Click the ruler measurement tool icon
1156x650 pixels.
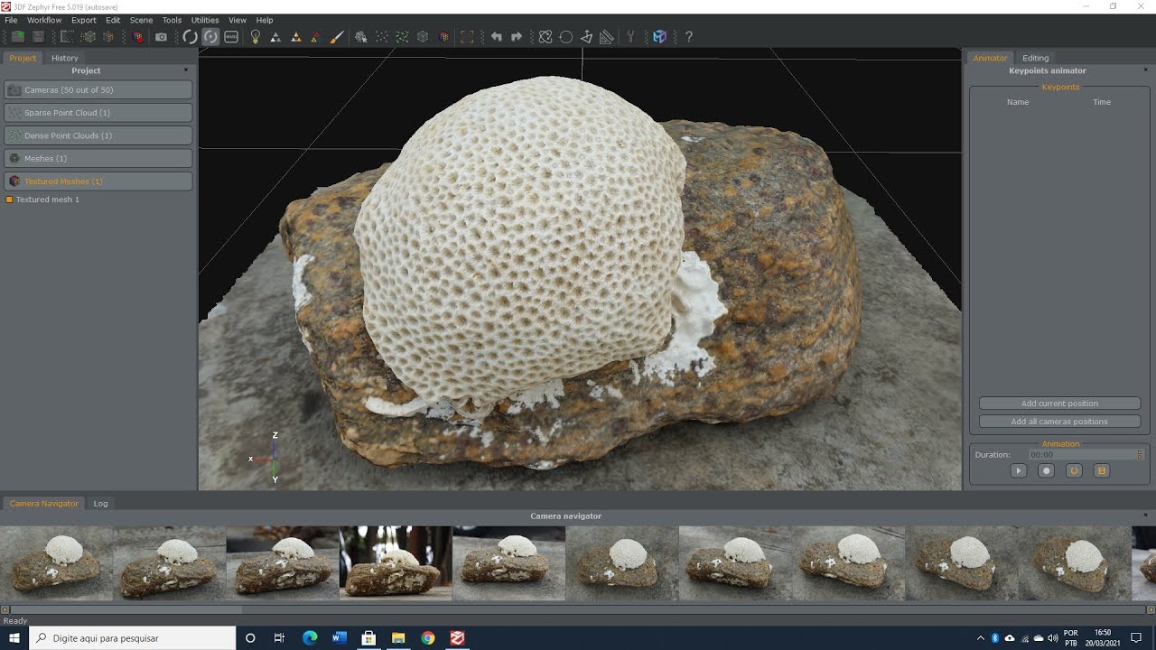[607, 37]
